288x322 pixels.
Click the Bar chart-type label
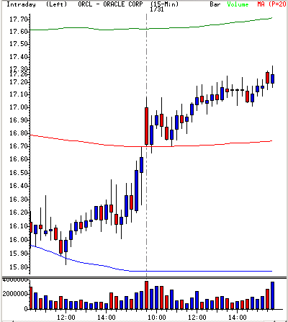[x=215, y=4]
